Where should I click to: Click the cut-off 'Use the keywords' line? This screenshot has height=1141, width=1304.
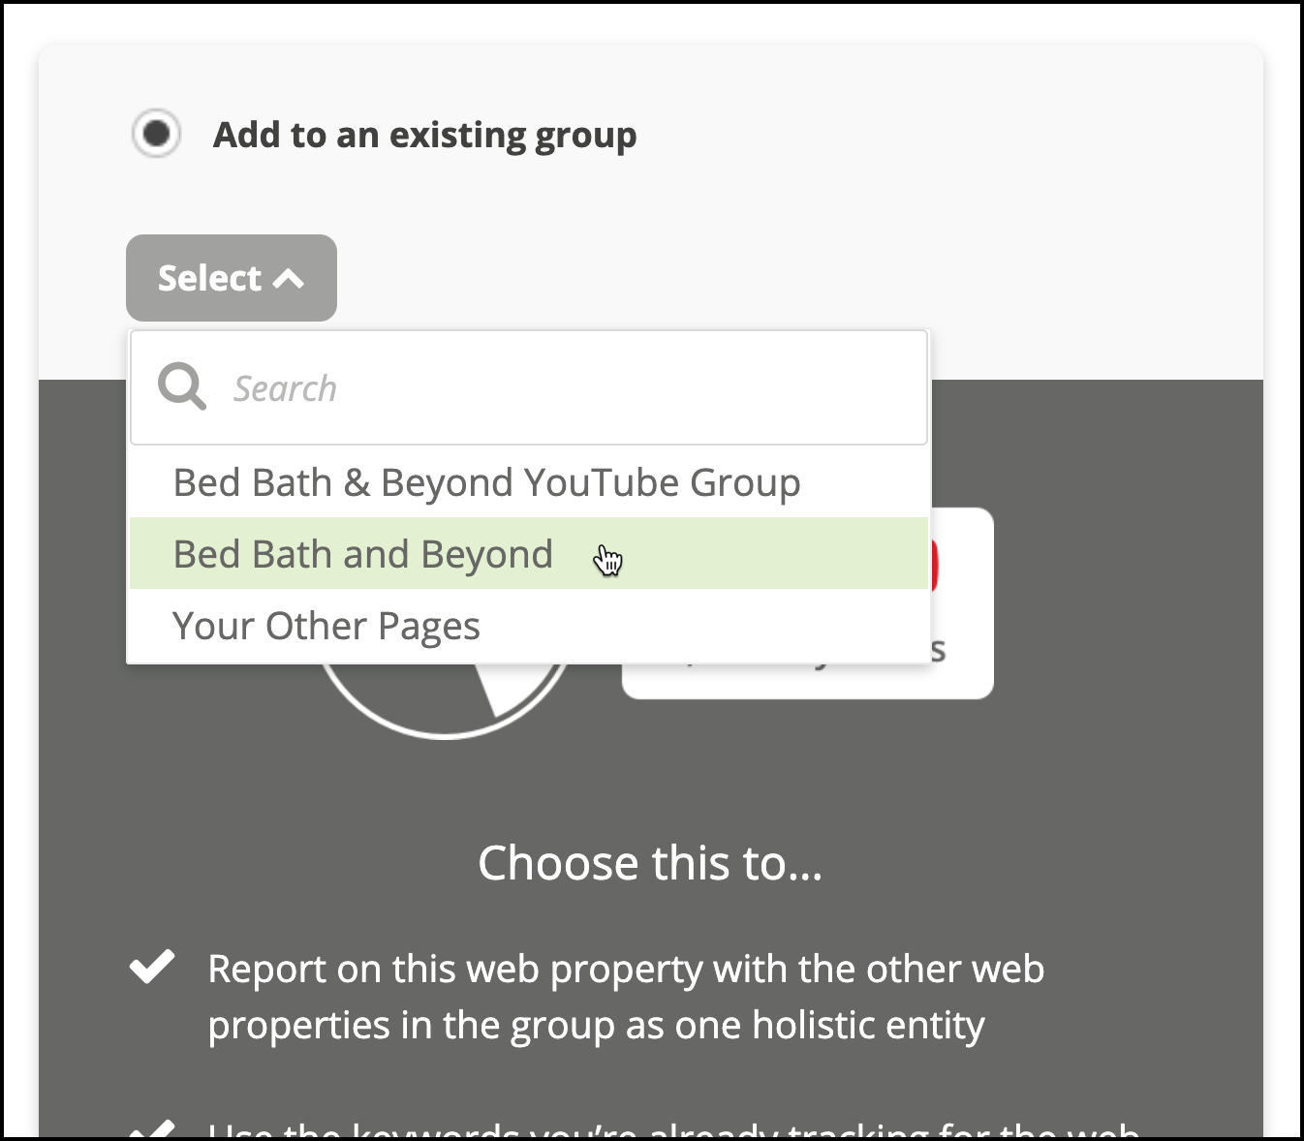pyautogui.click(x=674, y=1129)
